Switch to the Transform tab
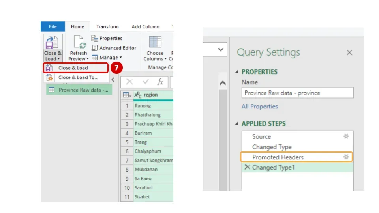The image size is (379, 213). (x=107, y=26)
